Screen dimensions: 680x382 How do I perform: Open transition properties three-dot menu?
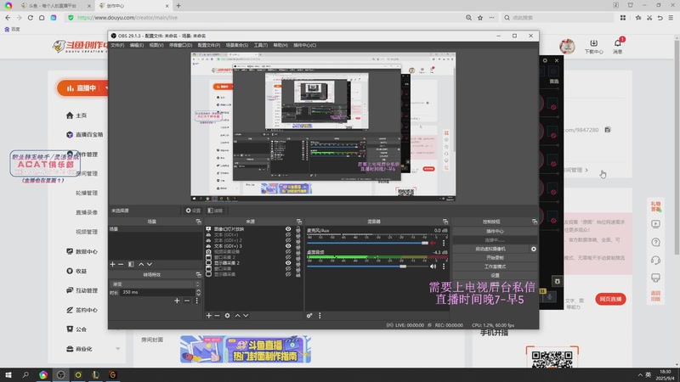click(196, 301)
